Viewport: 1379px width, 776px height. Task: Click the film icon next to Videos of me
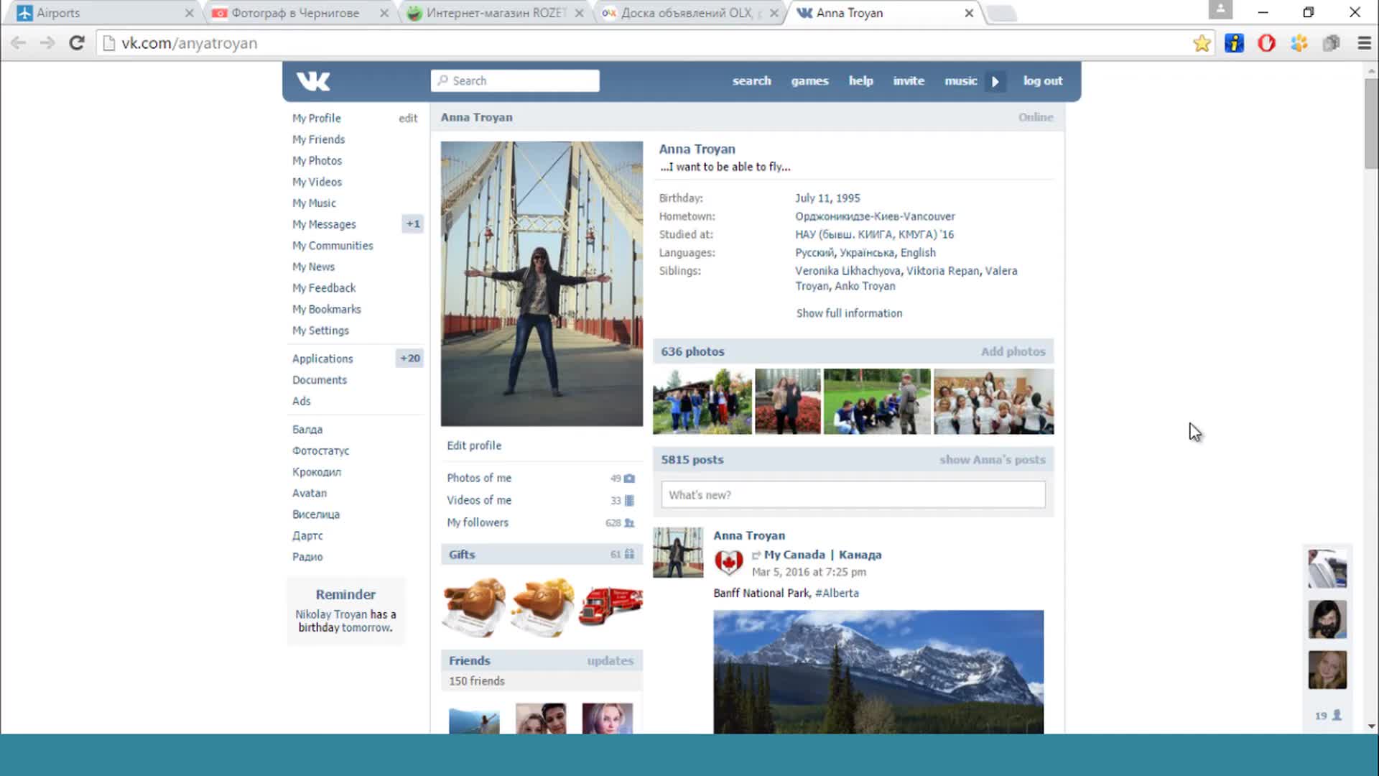coord(629,501)
